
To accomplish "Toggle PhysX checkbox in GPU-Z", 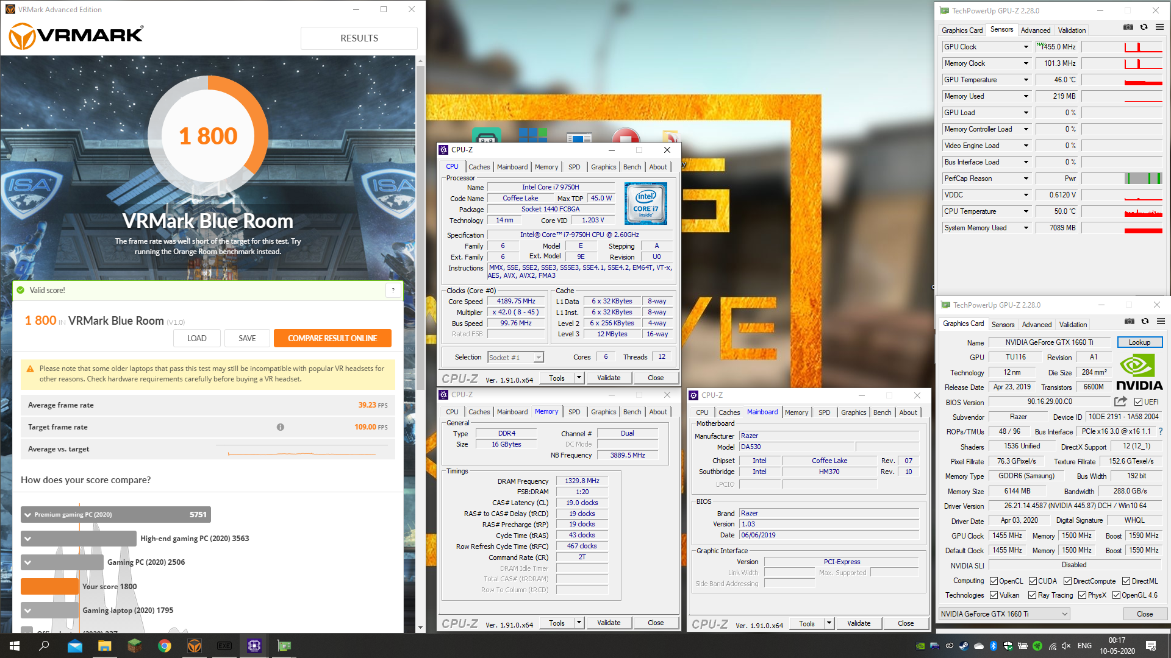I will tap(1082, 595).
